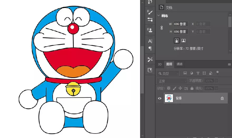Screen dimensions: 232x138
Task: Click the Properties panel scrollbar thumb
Action: (230, 22)
